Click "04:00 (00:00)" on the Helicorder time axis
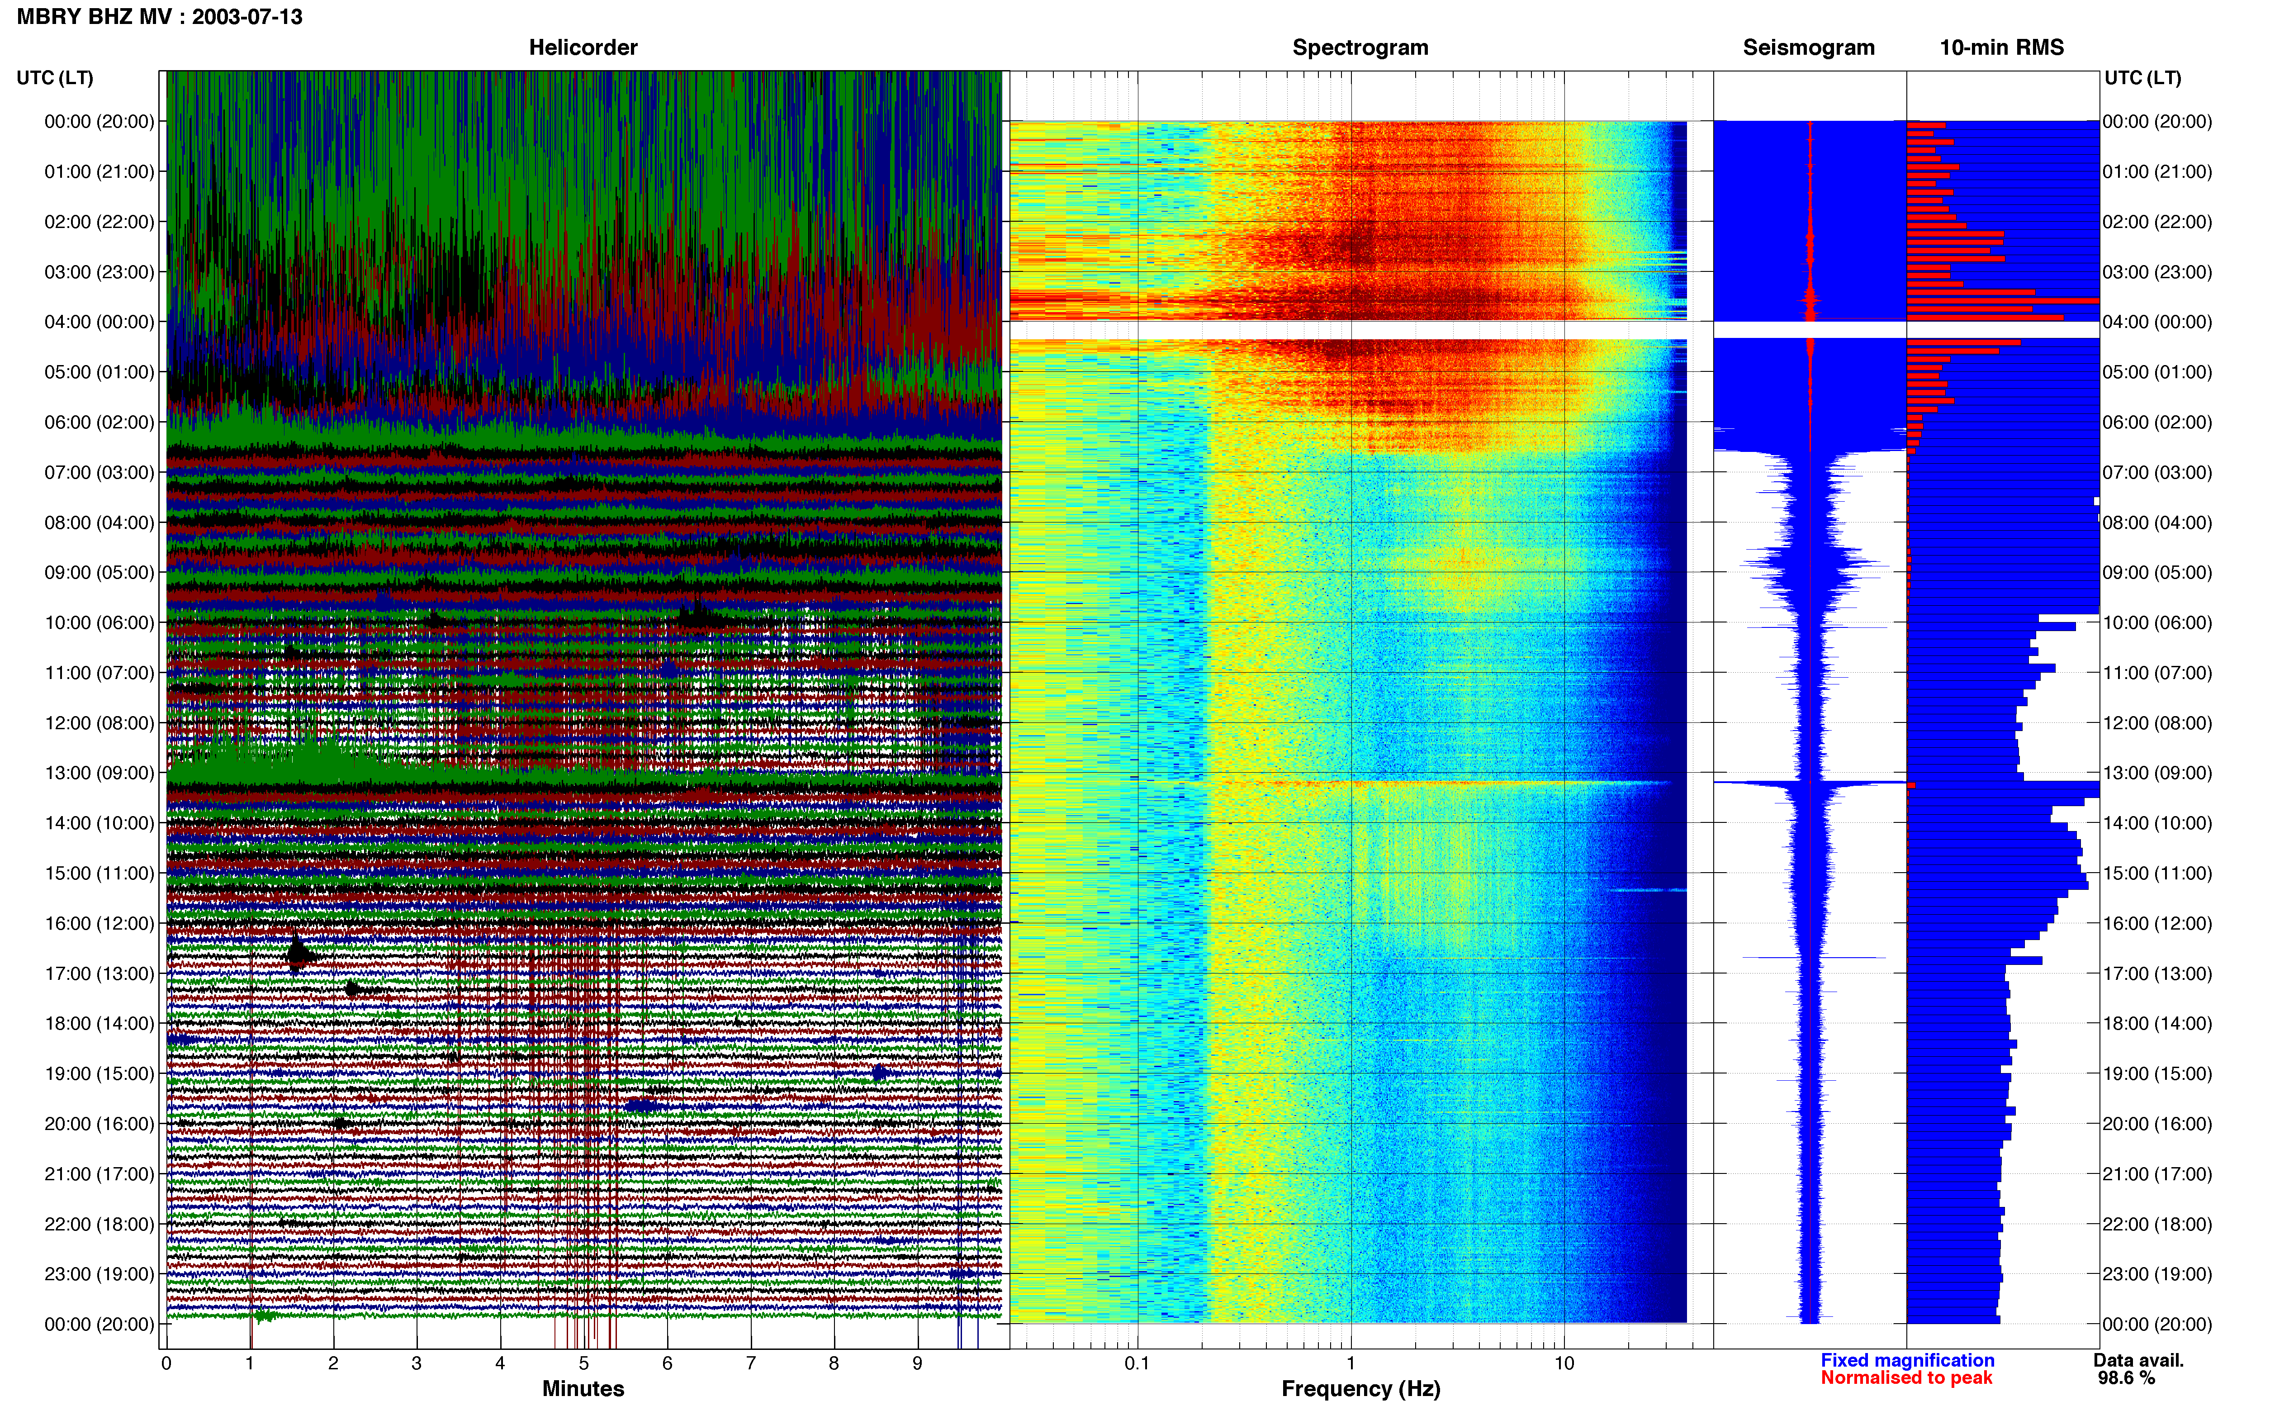This screenshot has height=1420, width=2270. pos(100,322)
